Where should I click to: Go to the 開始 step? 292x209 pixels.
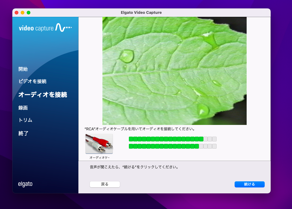[23, 69]
